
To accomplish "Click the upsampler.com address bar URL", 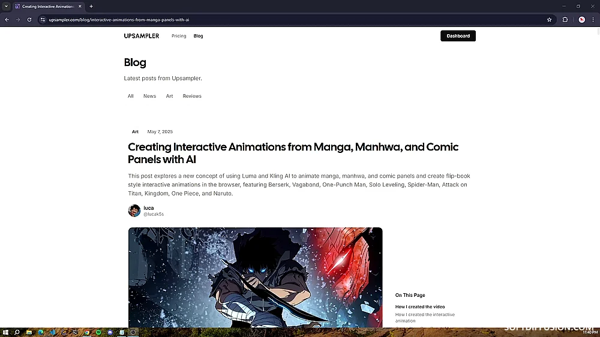I will point(119,20).
